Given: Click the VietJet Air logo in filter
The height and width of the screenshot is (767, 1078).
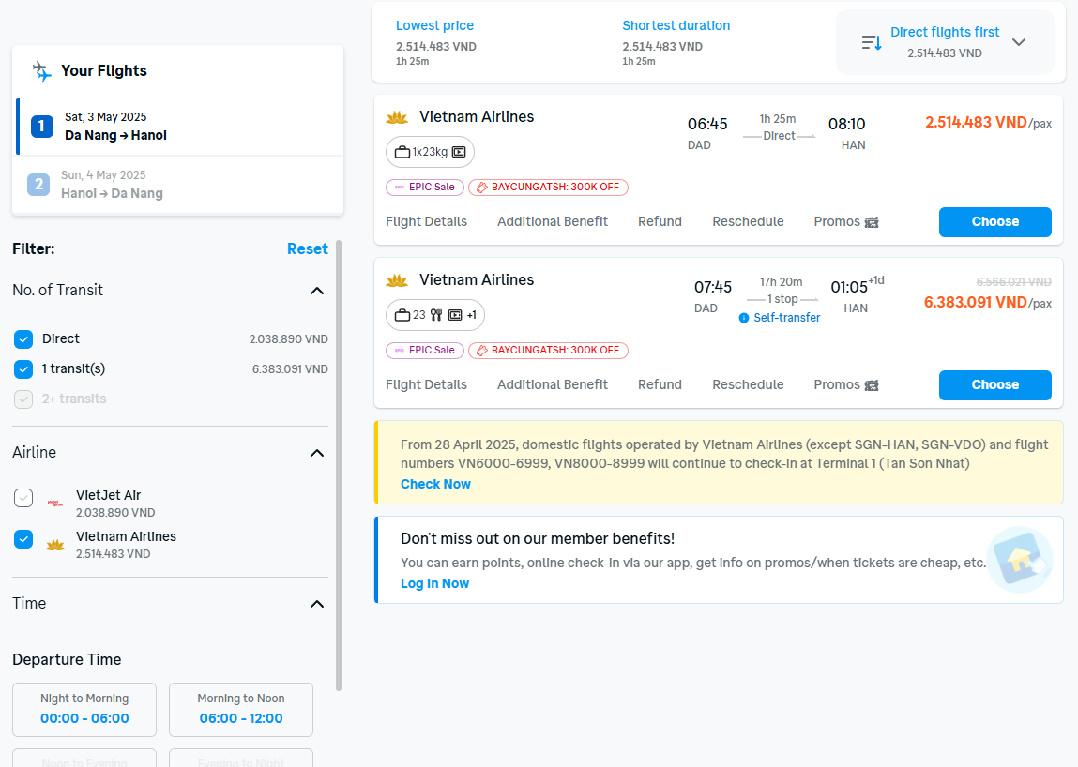Looking at the screenshot, I should pyautogui.click(x=55, y=504).
